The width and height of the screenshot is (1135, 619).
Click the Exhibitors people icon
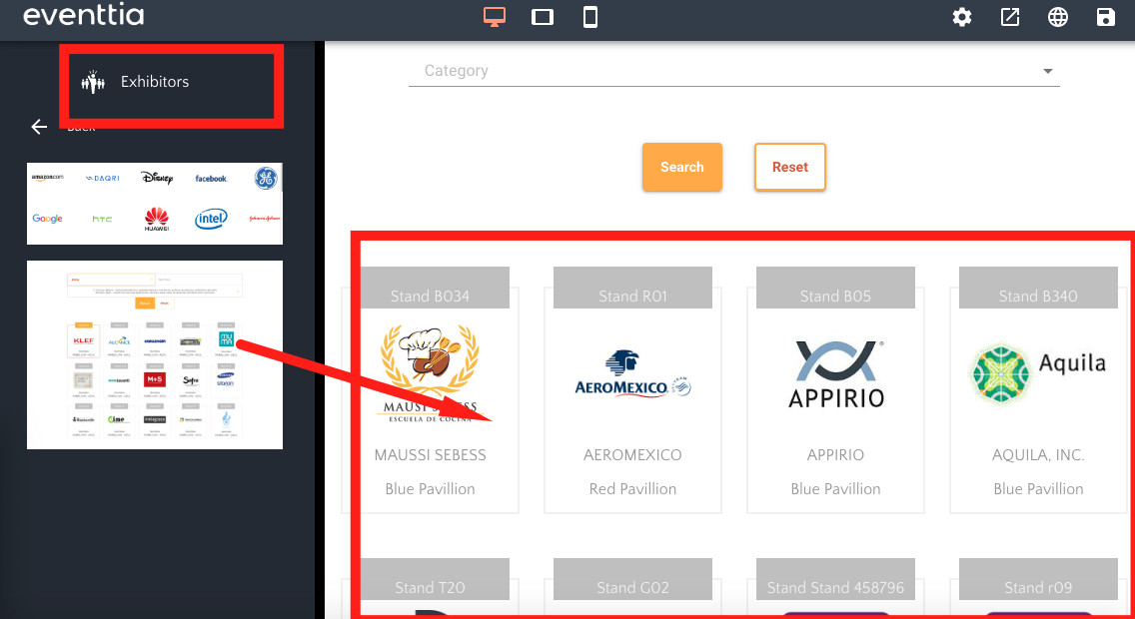point(93,82)
